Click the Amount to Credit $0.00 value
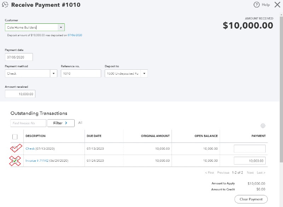Image resolution: width=283 pixels, height=207 pixels. (x=261, y=189)
